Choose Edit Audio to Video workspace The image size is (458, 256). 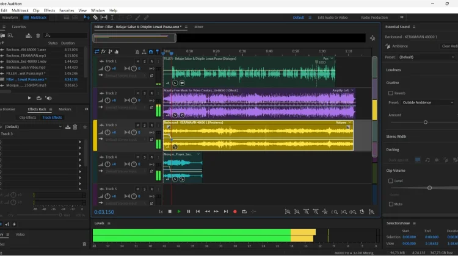(x=332, y=18)
